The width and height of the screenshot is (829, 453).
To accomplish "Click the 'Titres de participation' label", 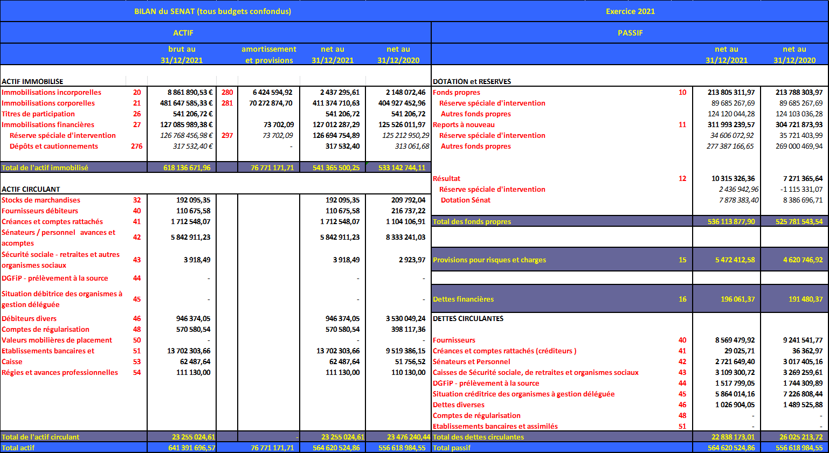I will (x=38, y=114).
